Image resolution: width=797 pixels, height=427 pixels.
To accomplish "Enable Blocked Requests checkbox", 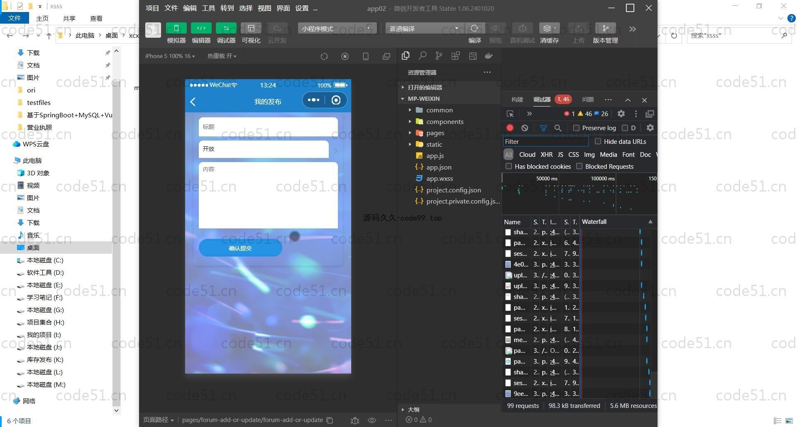I will [x=579, y=166].
